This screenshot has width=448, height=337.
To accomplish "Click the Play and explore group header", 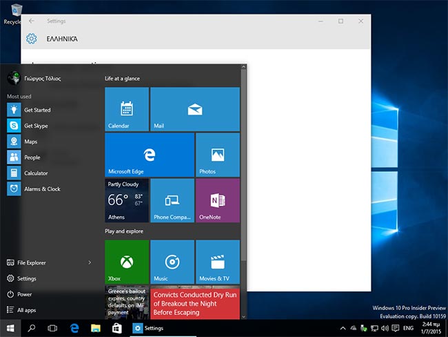I will [124, 231].
